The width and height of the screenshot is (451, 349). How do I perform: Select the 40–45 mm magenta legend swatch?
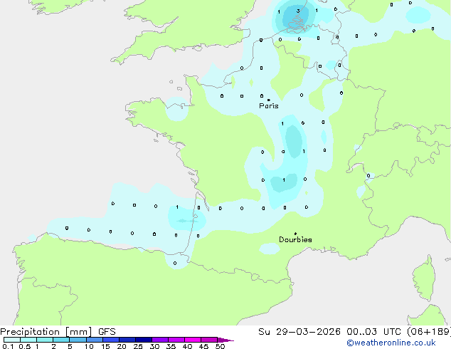193,340
